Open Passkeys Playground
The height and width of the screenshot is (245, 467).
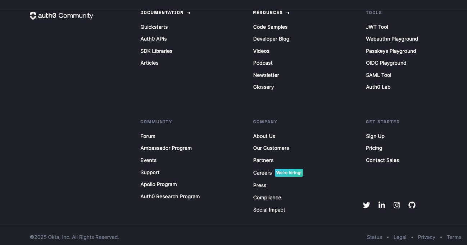[x=391, y=51]
